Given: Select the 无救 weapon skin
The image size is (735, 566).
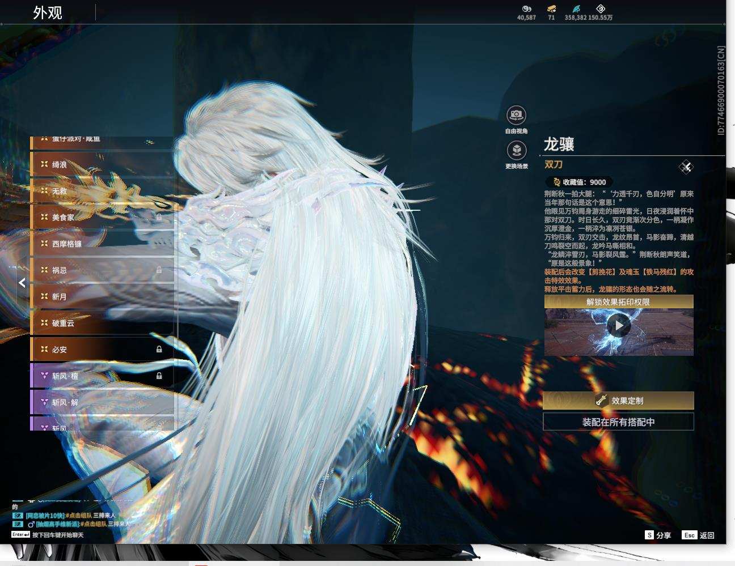Looking at the screenshot, I should [102, 191].
